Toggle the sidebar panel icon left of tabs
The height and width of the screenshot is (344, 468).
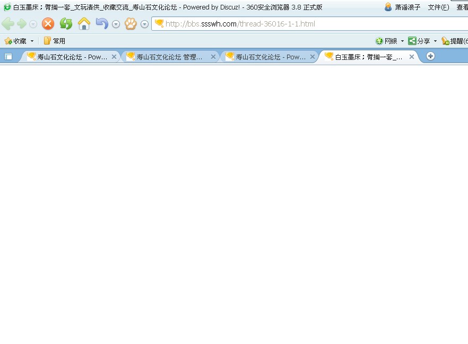[8, 56]
